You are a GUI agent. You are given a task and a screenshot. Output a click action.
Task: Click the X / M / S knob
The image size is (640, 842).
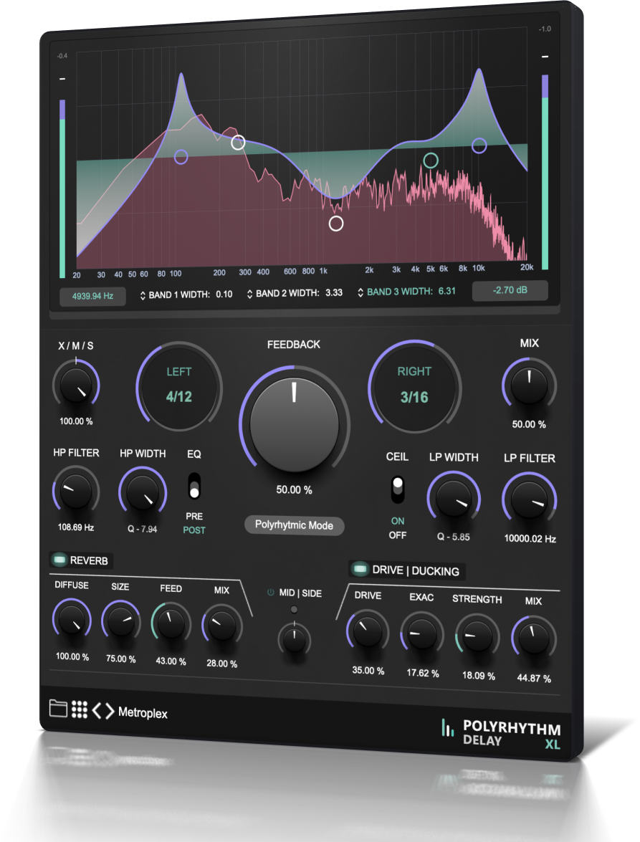pos(76,385)
